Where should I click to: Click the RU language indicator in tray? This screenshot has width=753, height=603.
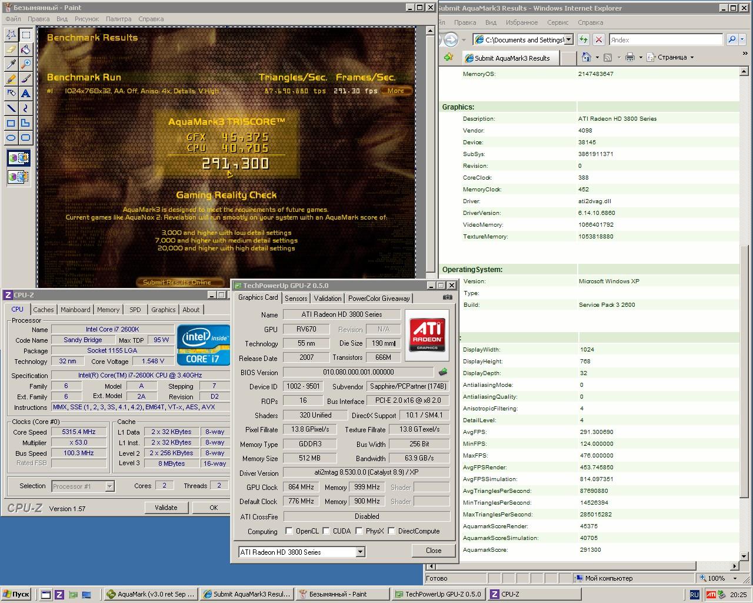pos(695,594)
